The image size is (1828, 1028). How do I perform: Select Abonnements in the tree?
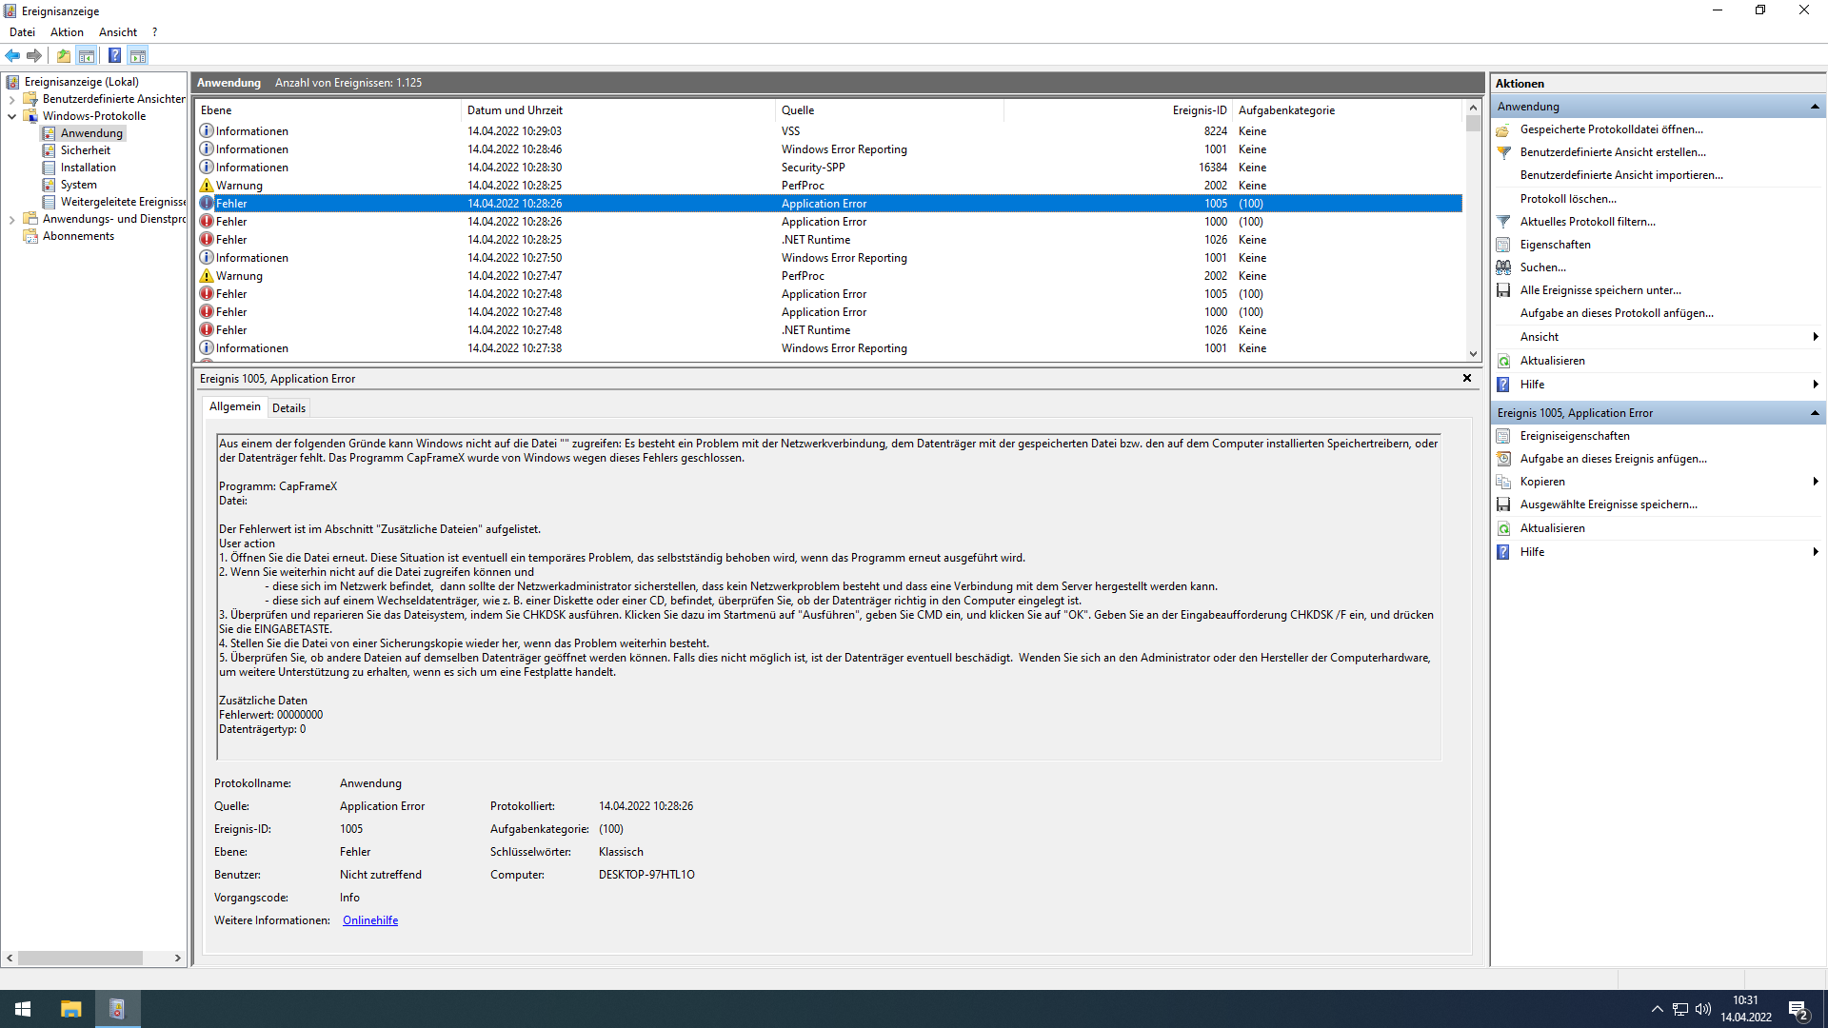coord(78,236)
